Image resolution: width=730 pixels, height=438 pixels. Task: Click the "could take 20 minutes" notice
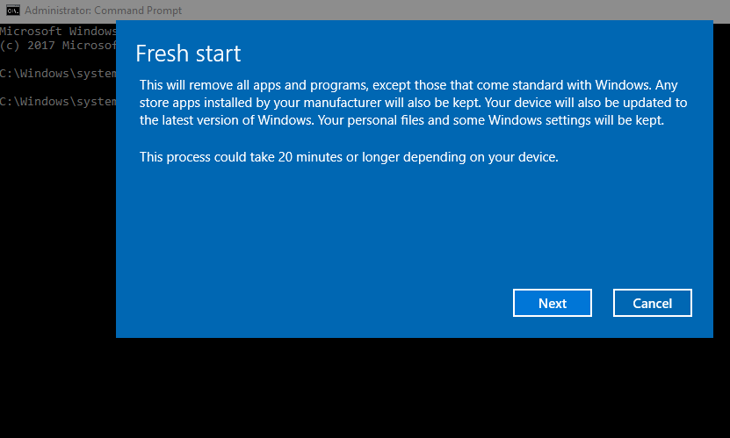tap(349, 158)
